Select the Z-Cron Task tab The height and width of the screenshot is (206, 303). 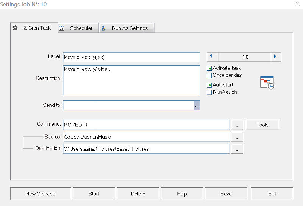tap(34, 28)
